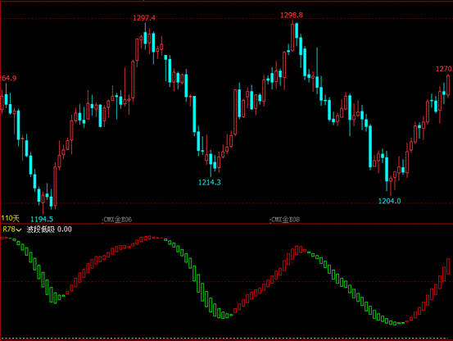Click the 1298.8 peak price label
Image resolution: width=453 pixels, height=341 pixels.
click(x=292, y=16)
